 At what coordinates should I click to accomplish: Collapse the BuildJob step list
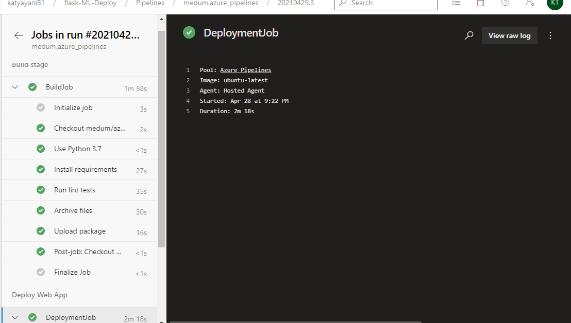point(14,87)
